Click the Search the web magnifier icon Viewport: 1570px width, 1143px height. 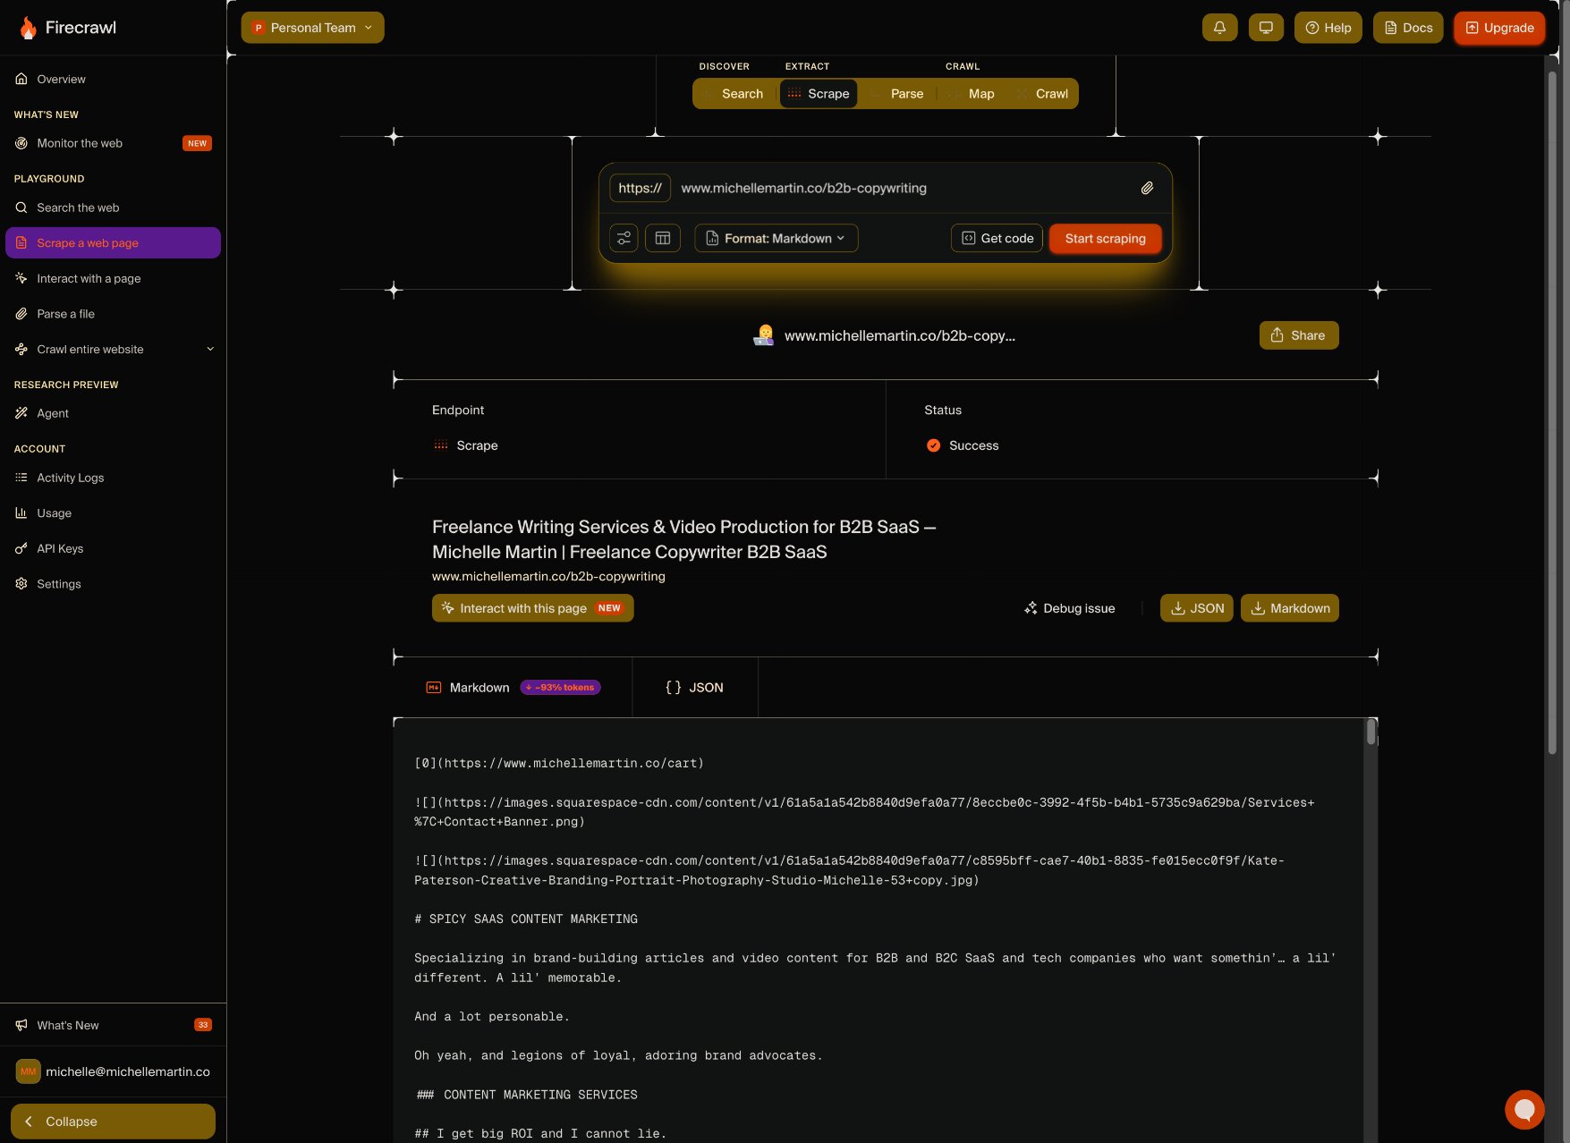pos(21,207)
